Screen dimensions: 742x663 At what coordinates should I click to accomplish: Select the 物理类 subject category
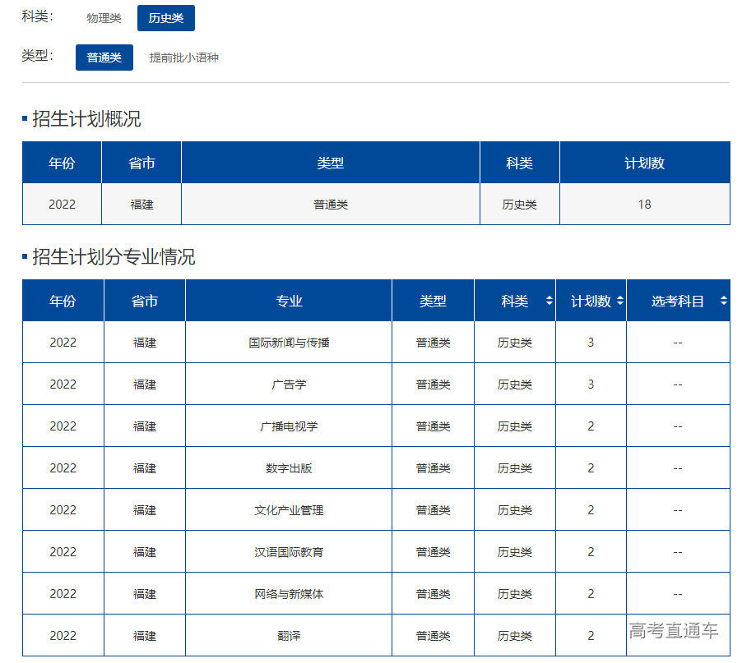(104, 18)
